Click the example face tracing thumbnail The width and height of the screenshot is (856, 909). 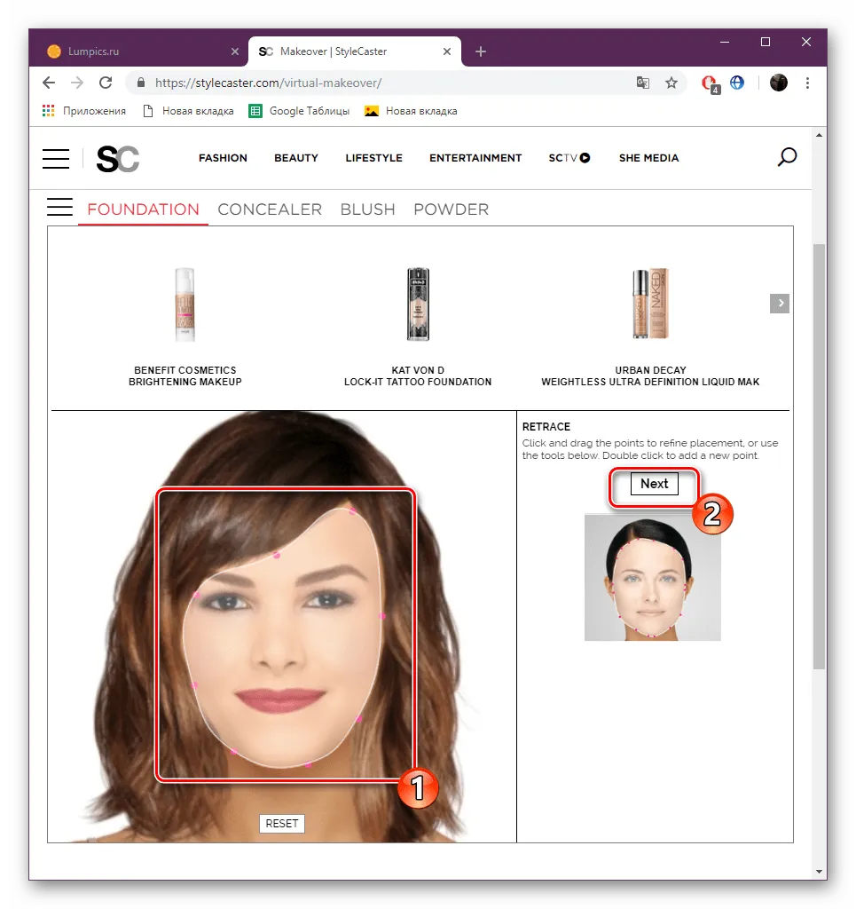pyautogui.click(x=653, y=578)
